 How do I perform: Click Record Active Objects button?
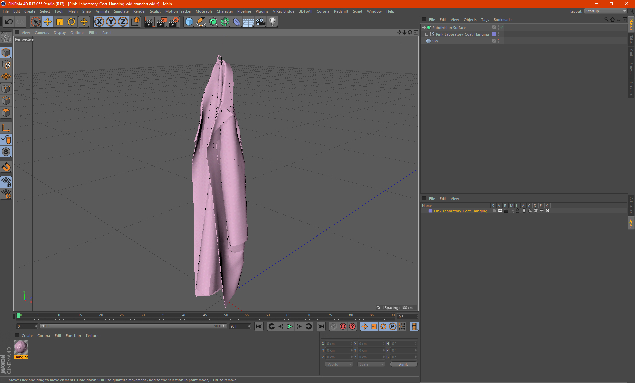tap(333, 326)
